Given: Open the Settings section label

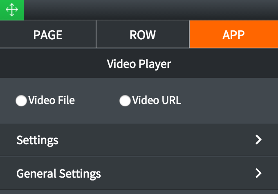Looking at the screenshot, I should click(38, 140).
